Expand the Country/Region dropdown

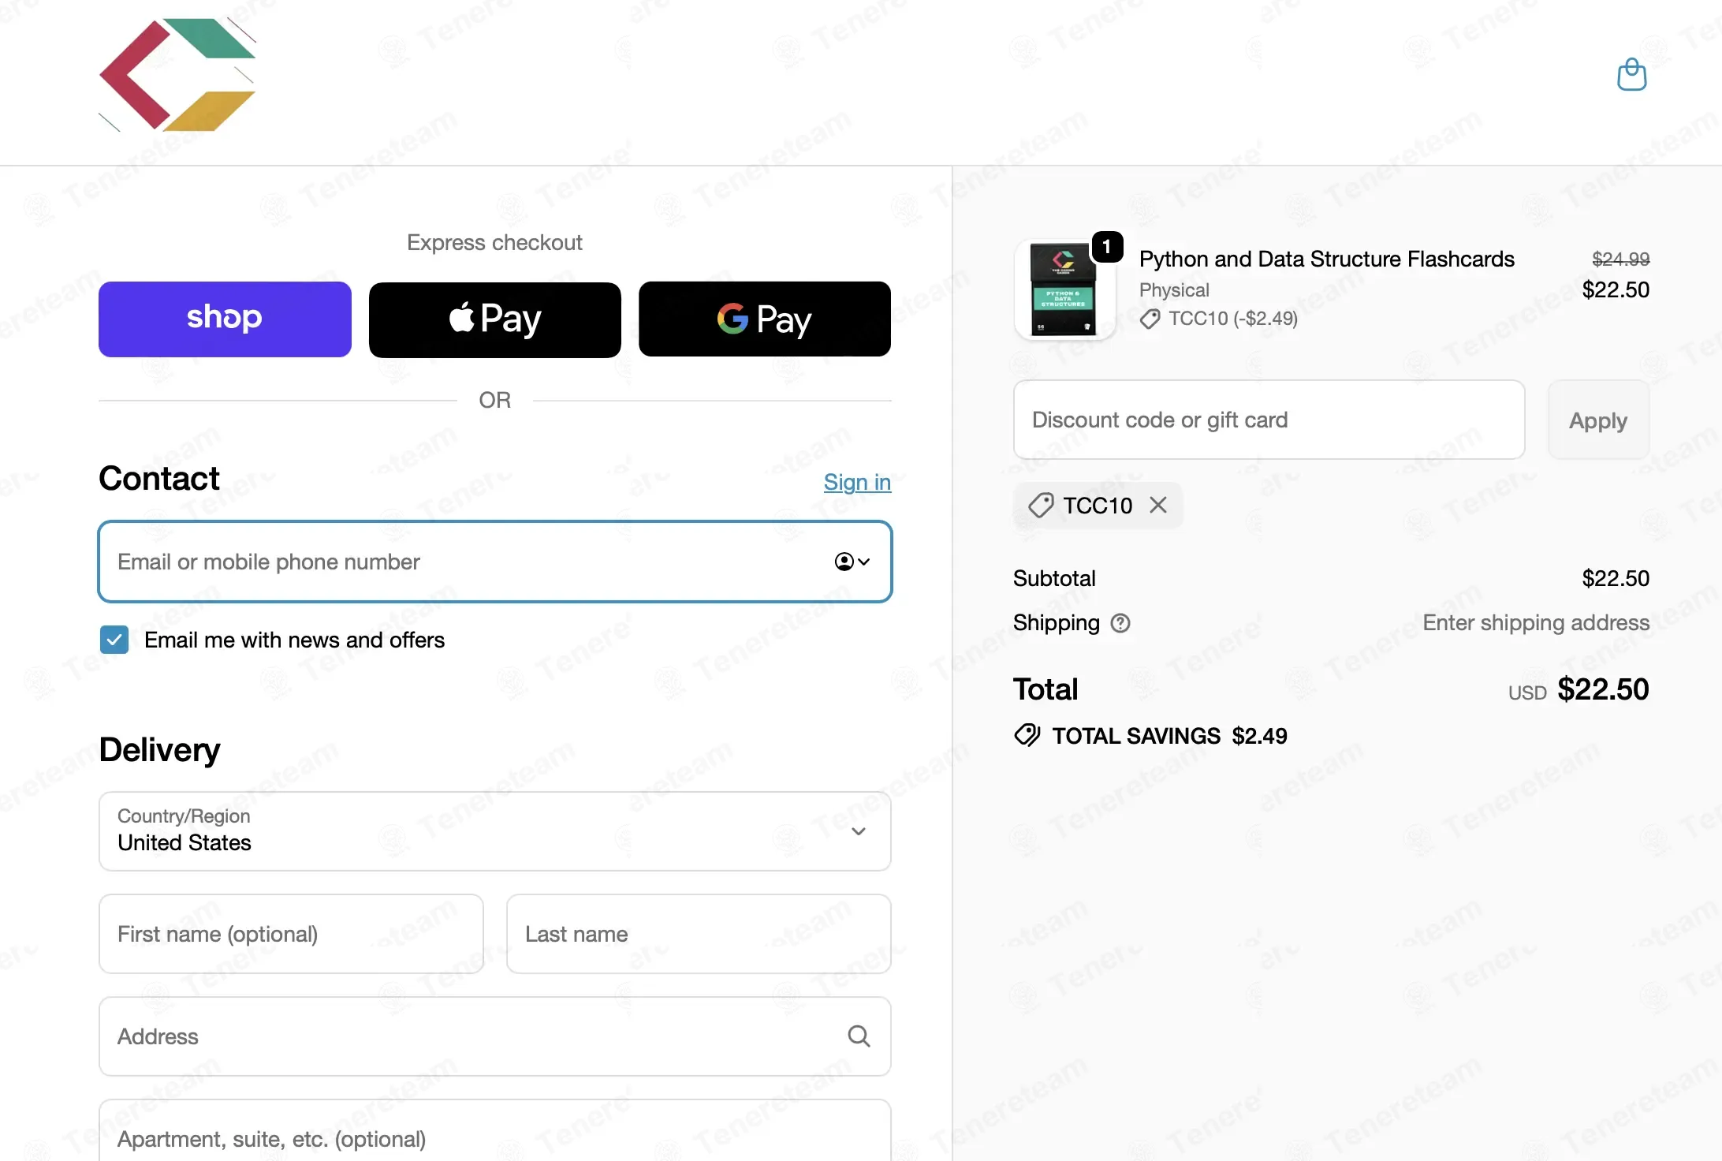pyautogui.click(x=495, y=831)
